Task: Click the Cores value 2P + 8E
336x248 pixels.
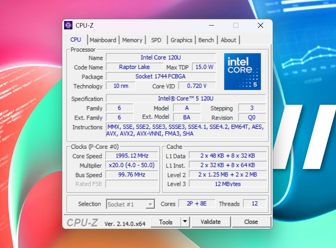Action: 197,204
